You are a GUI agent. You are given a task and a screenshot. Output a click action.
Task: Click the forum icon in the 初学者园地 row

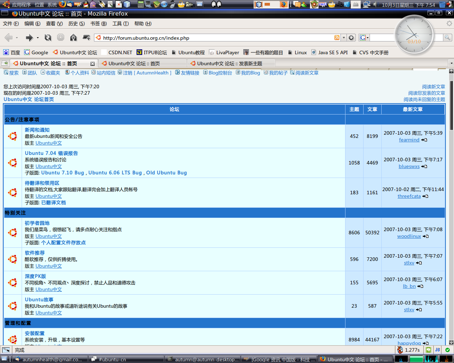(x=13, y=233)
